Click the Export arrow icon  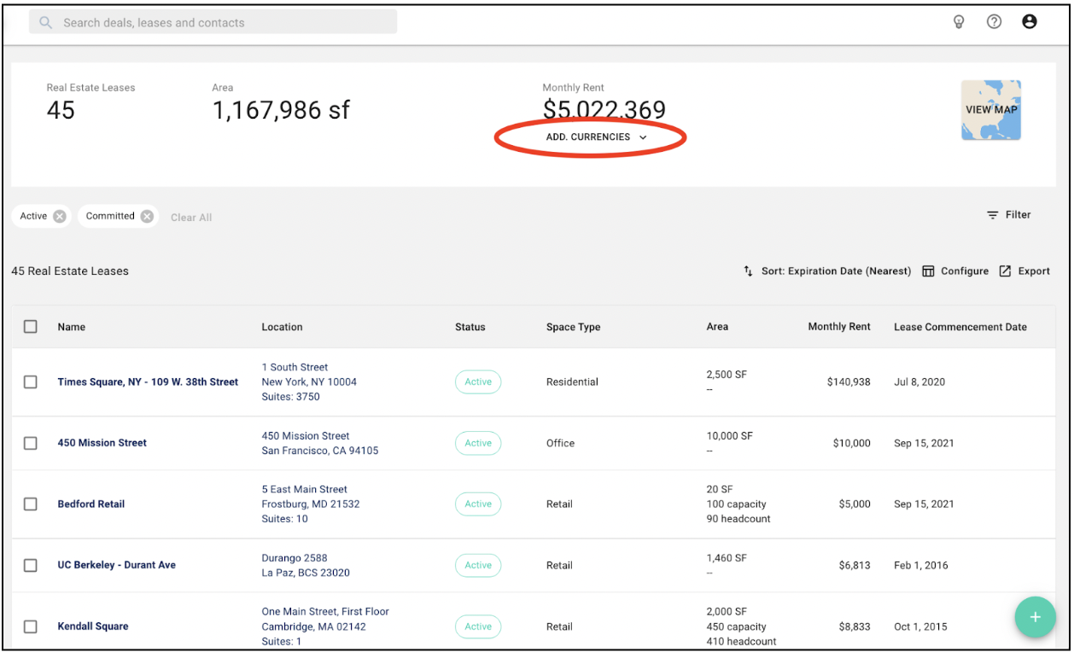[x=1006, y=271]
